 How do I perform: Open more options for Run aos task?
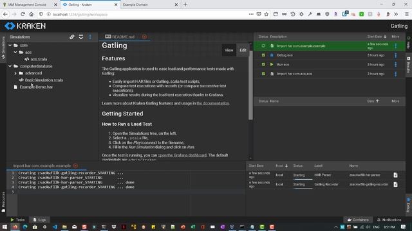point(395,64)
